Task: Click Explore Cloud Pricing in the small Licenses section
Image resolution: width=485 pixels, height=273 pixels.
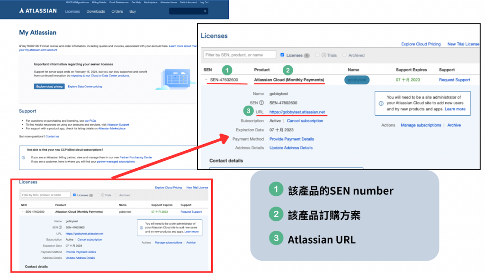Action: coord(168,188)
